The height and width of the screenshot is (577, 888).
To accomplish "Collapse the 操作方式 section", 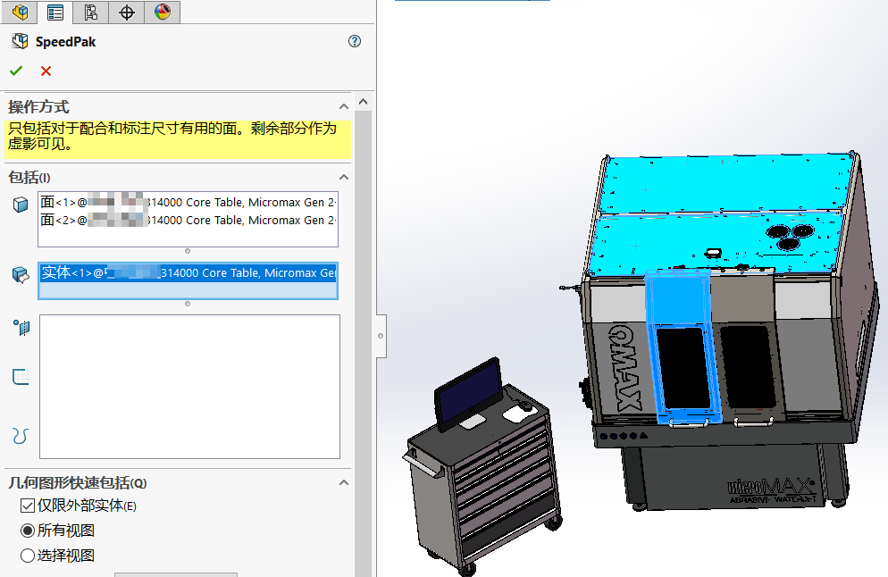I will [x=344, y=106].
